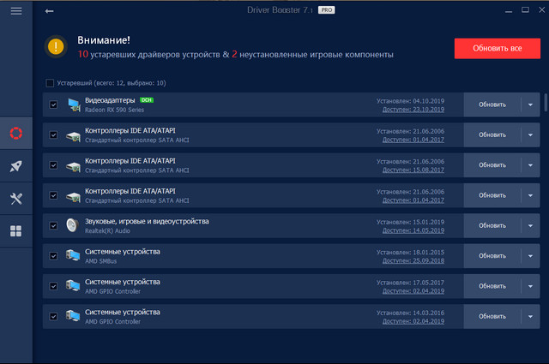This screenshot has height=364, width=549.
Task: Click the DCH badge on Видеоадаптеры
Action: (x=147, y=100)
